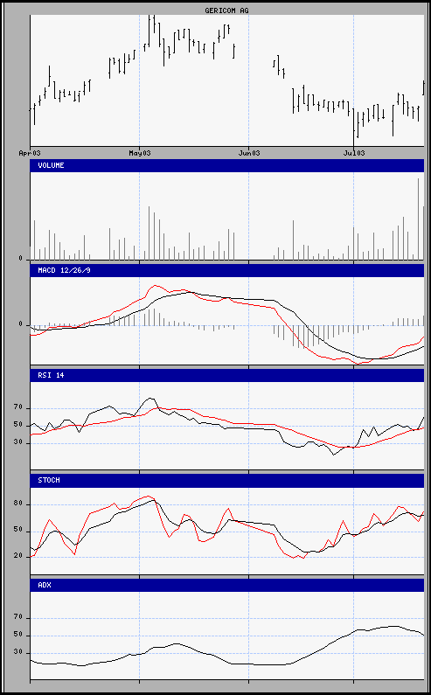This screenshot has width=431, height=695.
Task: Click the STOCH 80 level label
Action: point(17,504)
